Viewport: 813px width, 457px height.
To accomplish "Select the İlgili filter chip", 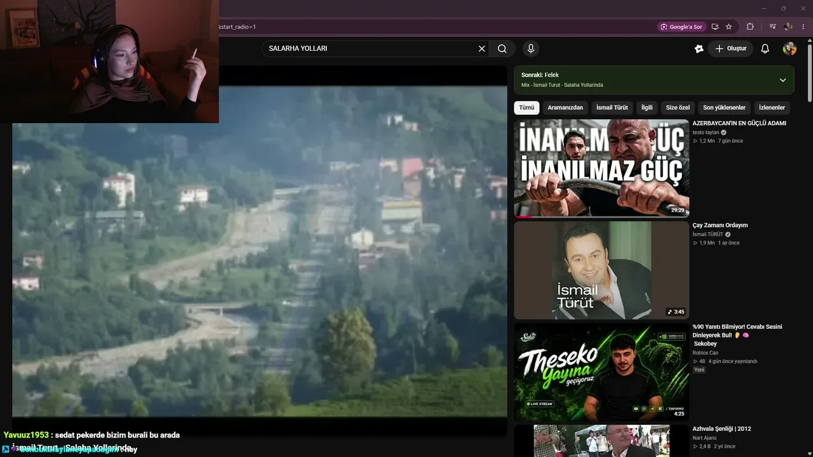I will 647,108.
